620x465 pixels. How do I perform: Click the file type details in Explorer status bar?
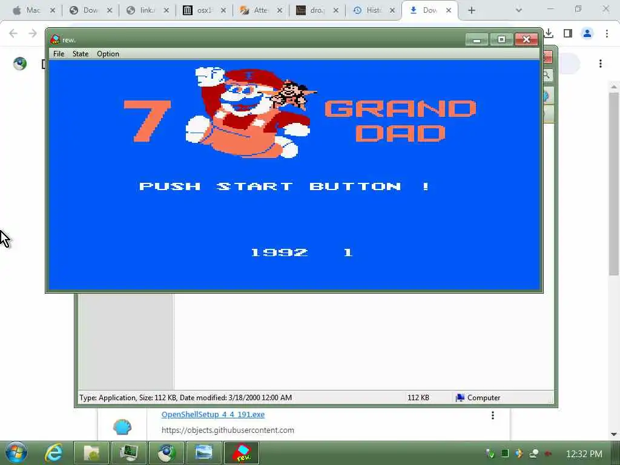[185, 398]
